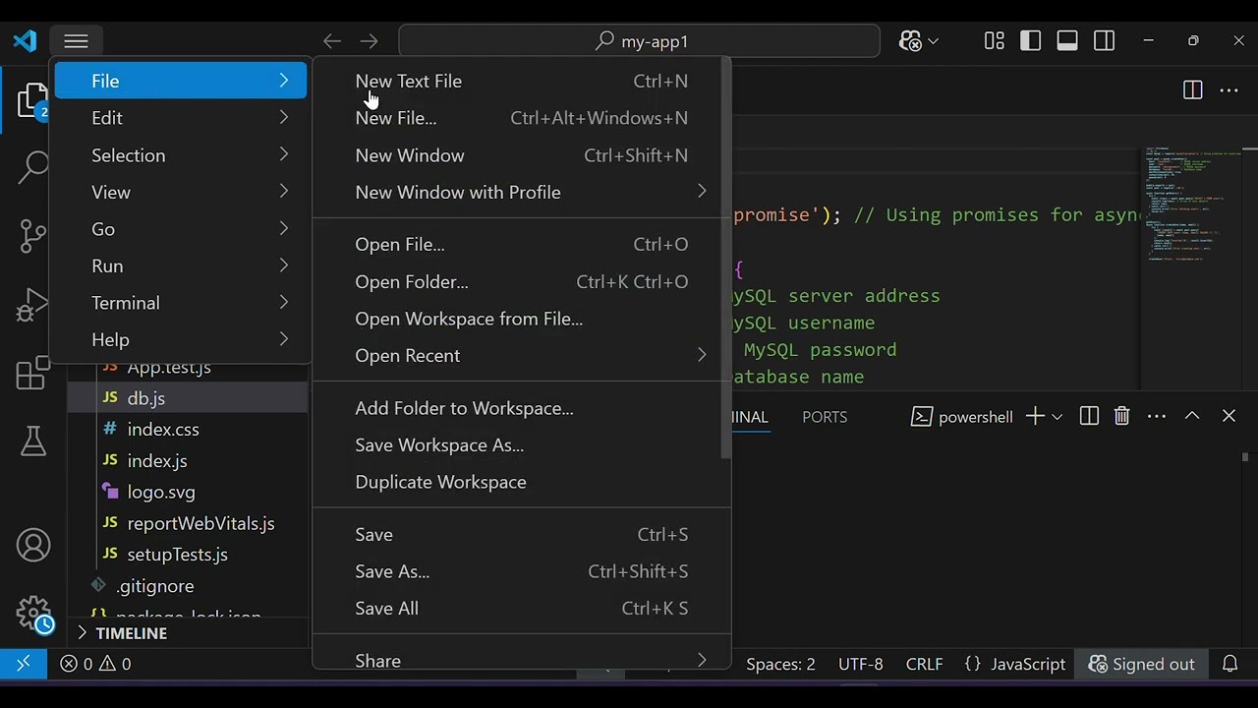Click CRLF end of line setting
Image resolution: width=1258 pixels, height=708 pixels.
[x=924, y=664]
